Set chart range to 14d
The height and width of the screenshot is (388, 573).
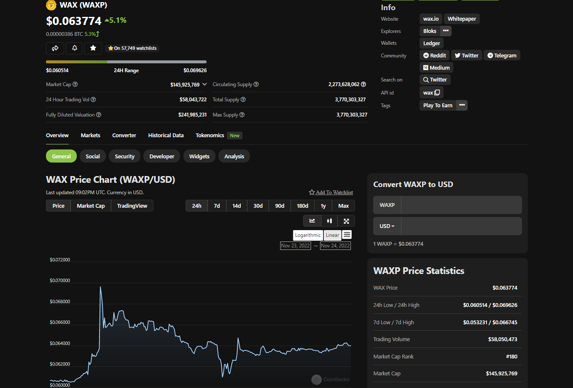click(x=237, y=206)
